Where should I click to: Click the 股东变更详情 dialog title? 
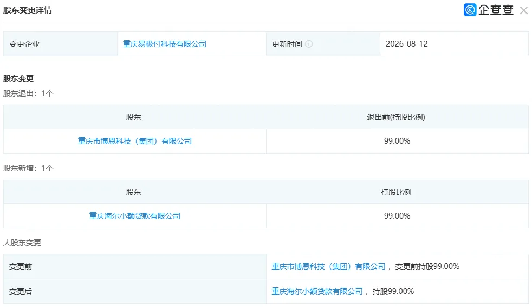[28, 10]
